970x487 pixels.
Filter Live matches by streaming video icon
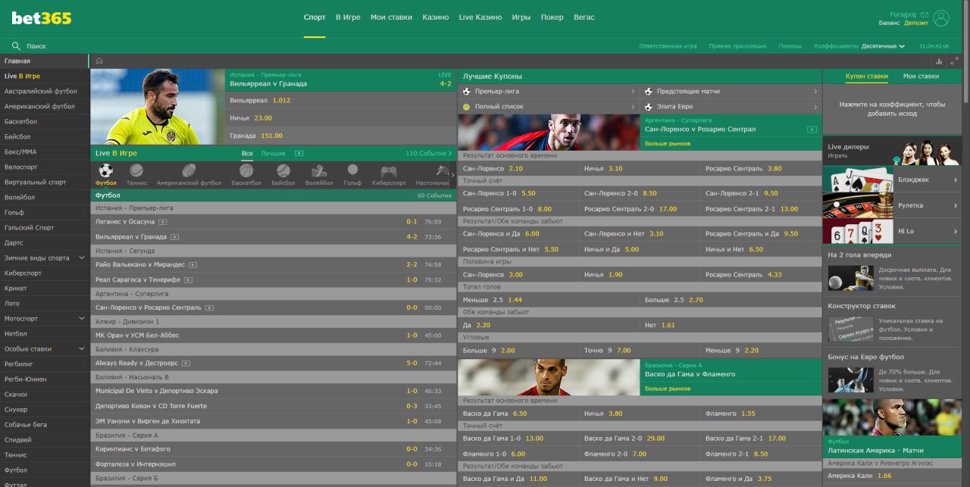point(299,153)
